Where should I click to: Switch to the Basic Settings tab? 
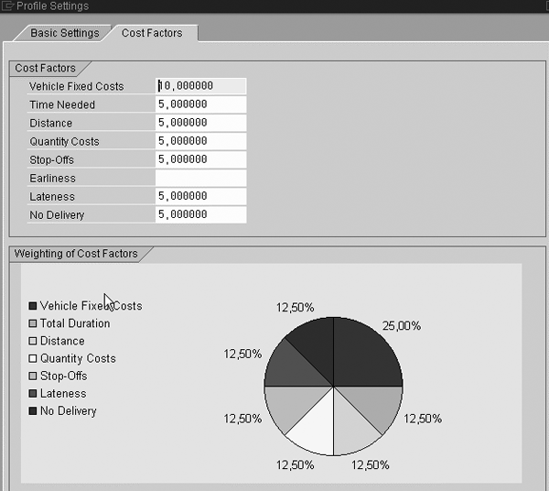[x=65, y=33]
